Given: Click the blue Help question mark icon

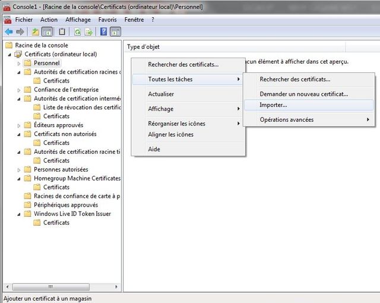Looking at the screenshot, I should 103,31.
